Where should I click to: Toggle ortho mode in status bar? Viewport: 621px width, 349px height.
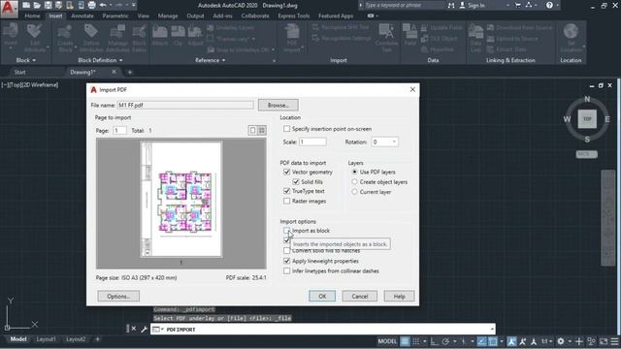click(x=434, y=341)
